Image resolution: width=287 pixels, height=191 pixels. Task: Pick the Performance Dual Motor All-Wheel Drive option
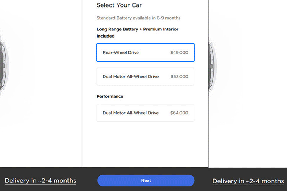point(145,113)
